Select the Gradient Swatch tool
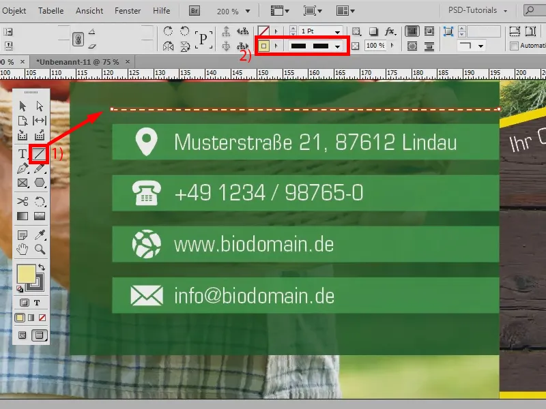 coord(23,216)
